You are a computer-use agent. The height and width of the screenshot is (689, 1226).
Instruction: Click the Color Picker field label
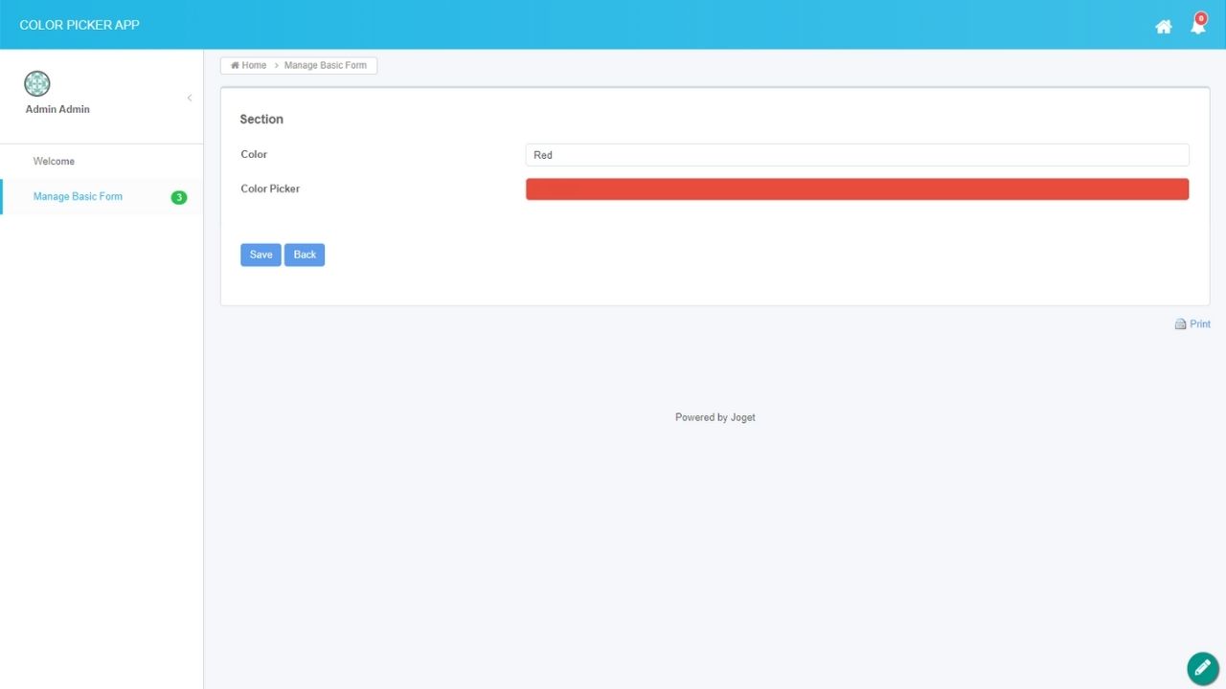(270, 189)
